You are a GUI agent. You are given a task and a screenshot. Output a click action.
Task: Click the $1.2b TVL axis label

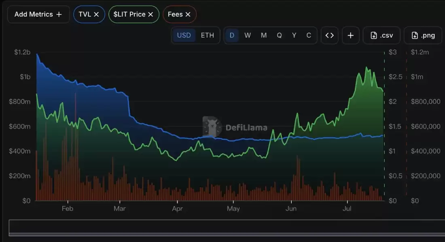22,52
